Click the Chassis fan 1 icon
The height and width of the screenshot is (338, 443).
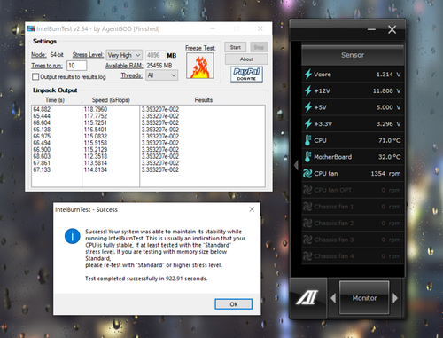click(307, 207)
